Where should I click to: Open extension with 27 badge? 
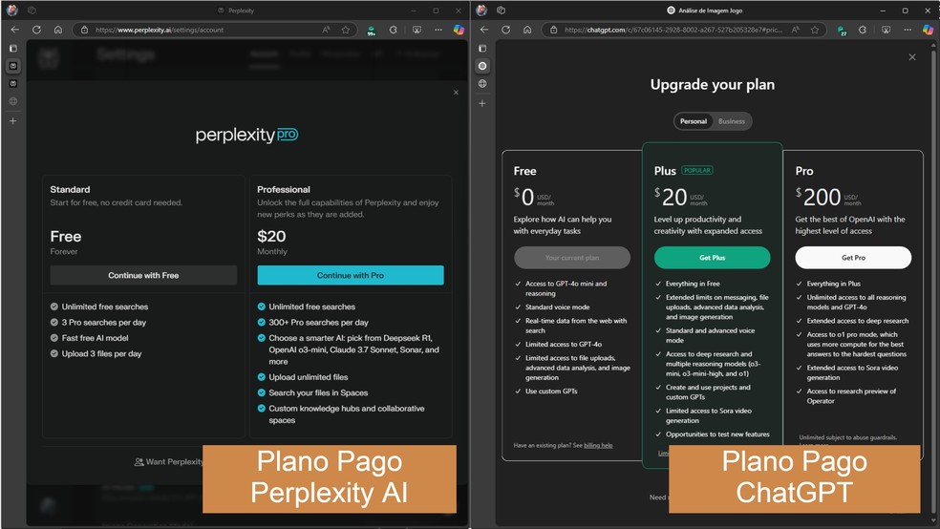[x=842, y=30]
